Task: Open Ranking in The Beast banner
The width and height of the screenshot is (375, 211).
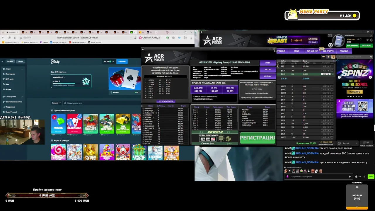Action: 313,39
